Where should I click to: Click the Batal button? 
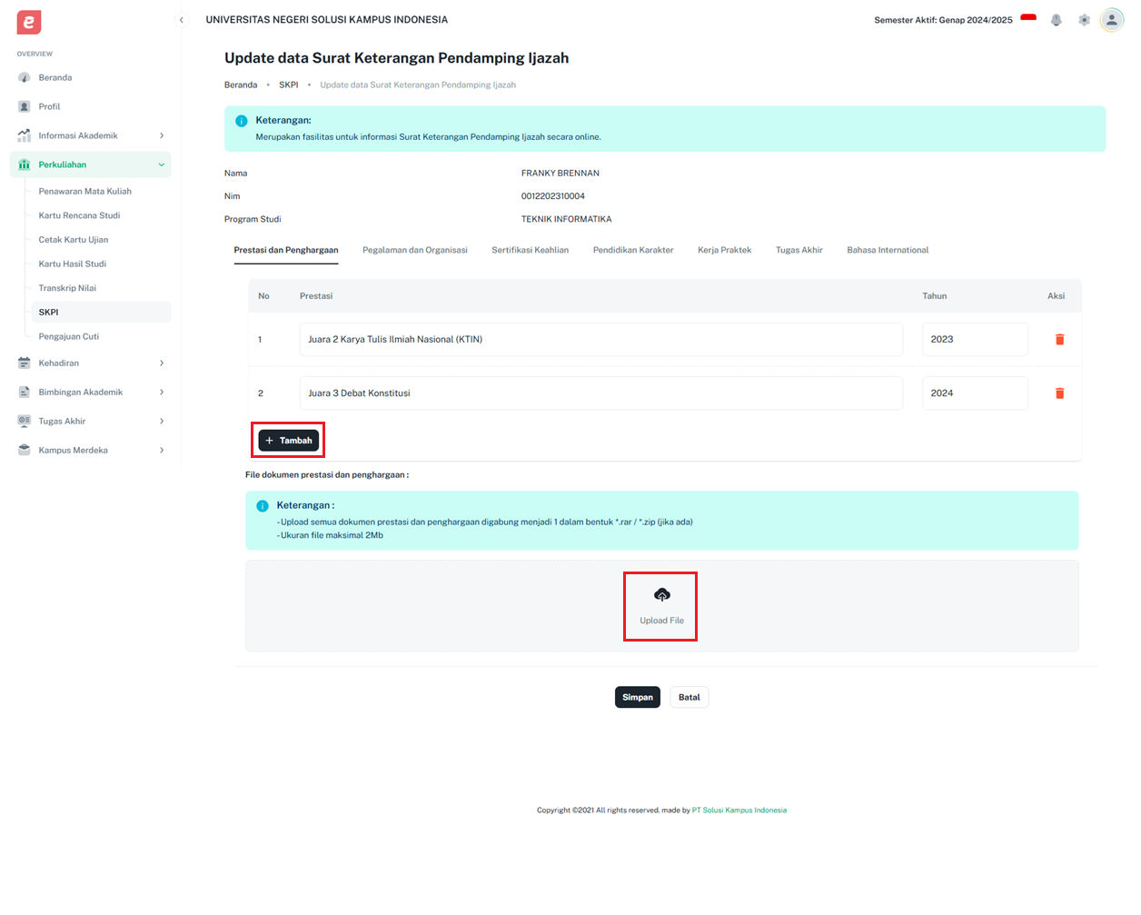click(690, 697)
